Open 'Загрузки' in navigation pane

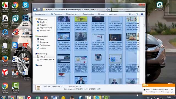[x=43, y=25]
